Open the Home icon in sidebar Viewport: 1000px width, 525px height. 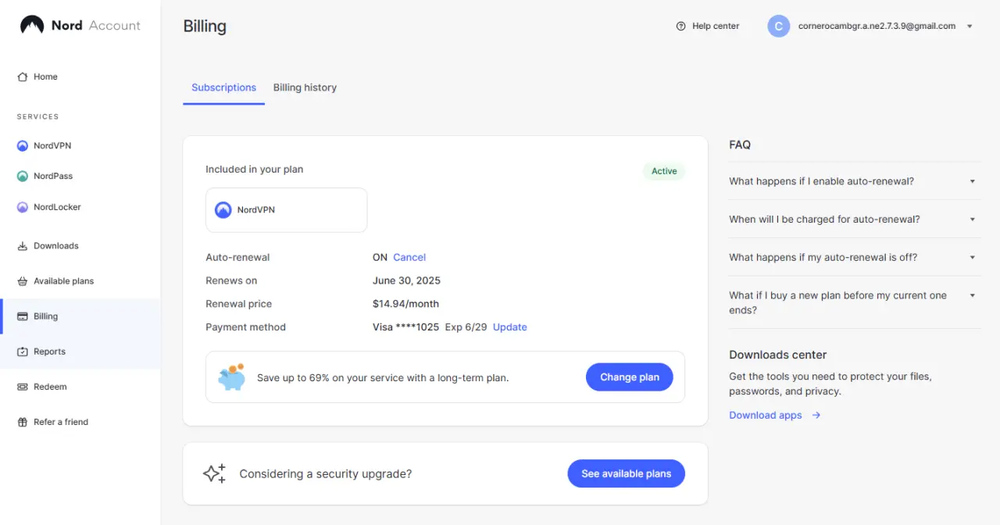[23, 77]
